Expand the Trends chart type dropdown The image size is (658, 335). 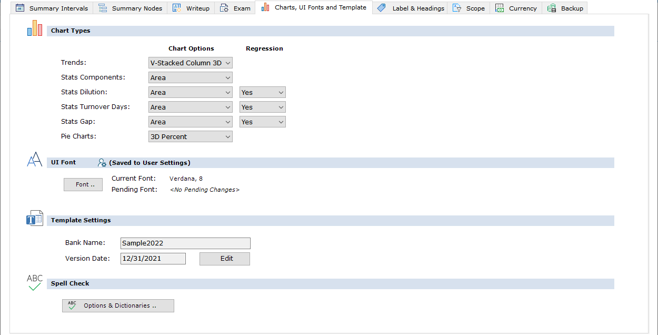[191, 63]
